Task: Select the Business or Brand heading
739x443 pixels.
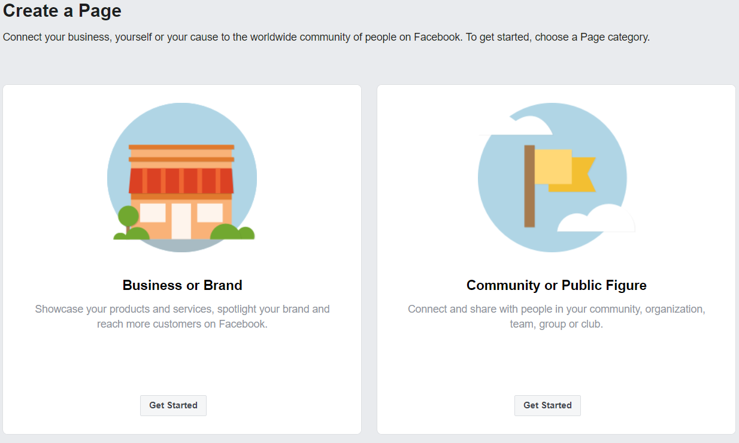Action: click(x=182, y=285)
